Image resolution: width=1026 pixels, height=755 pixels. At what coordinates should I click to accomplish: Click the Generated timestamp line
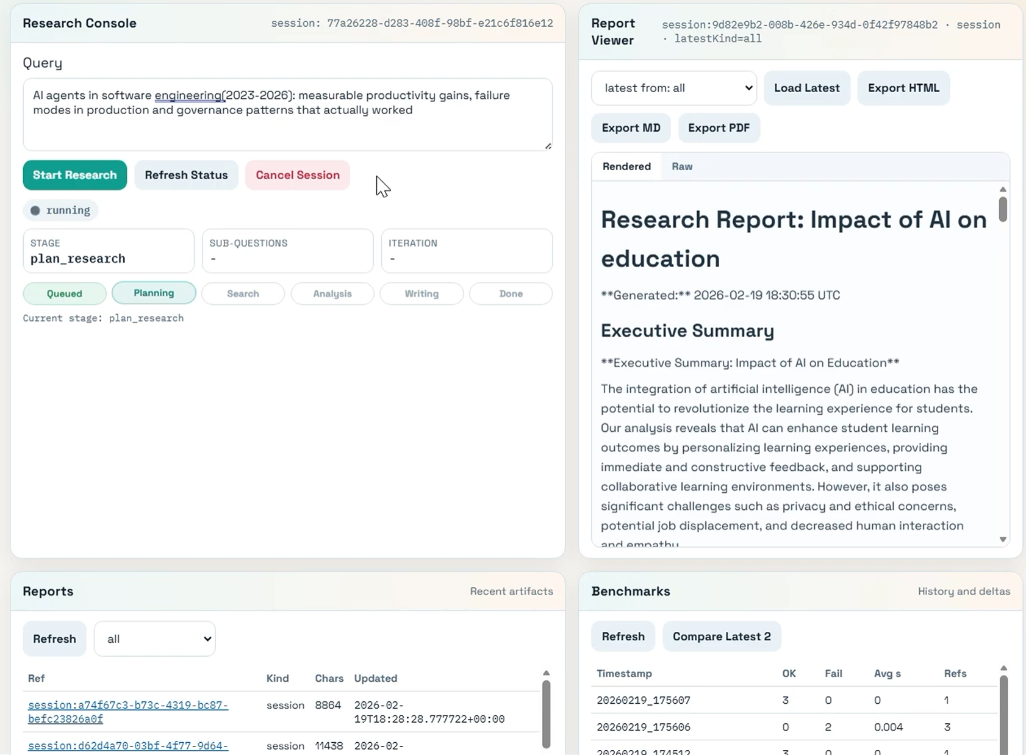coord(720,295)
